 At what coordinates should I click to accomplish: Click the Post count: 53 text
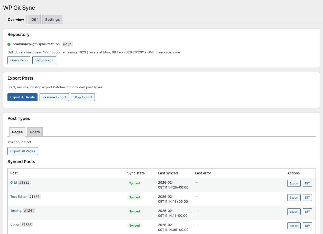[x=19, y=142]
